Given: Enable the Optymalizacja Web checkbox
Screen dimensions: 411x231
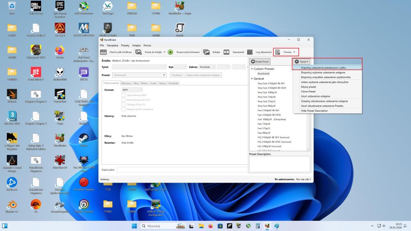Looking at the screenshot, I should tap(123, 95).
